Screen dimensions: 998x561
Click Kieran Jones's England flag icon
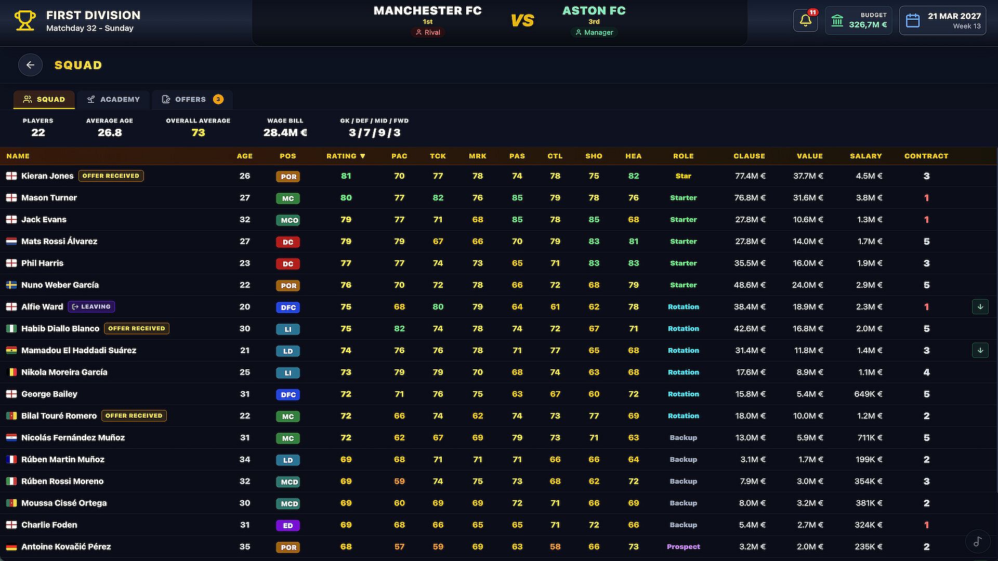11,176
